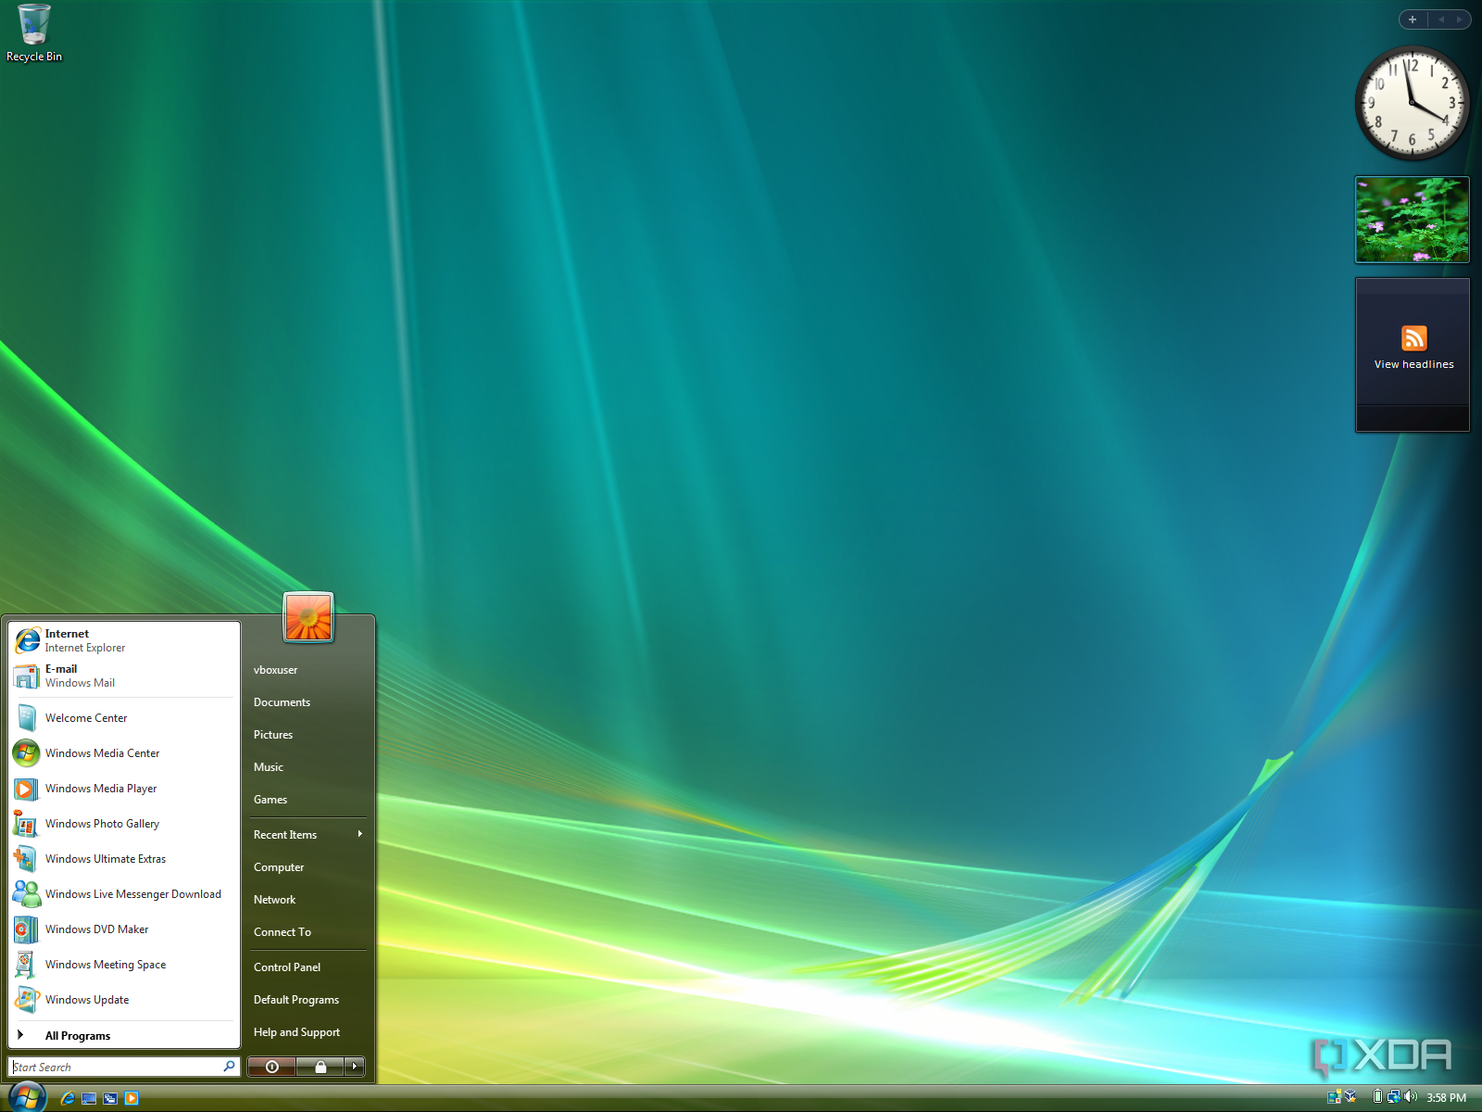Viewport: 1482px width, 1112px height.
Task: Click Internet Explorer quick launch icon
Action: (68, 1098)
